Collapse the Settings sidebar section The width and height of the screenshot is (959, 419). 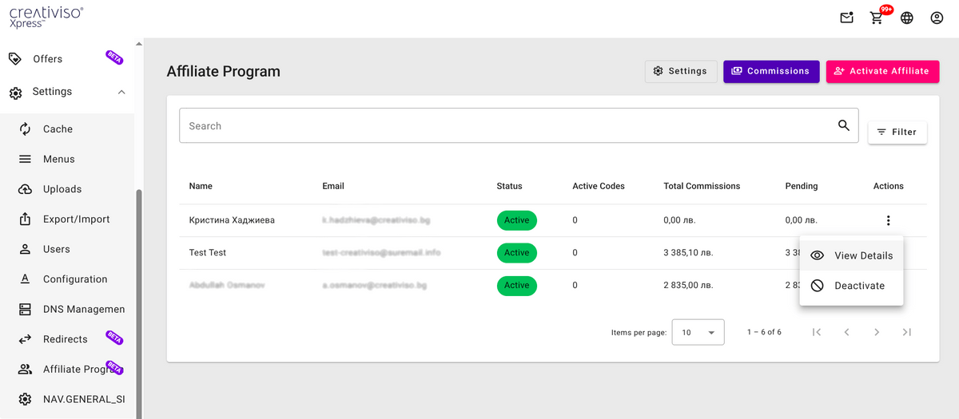[x=121, y=92]
